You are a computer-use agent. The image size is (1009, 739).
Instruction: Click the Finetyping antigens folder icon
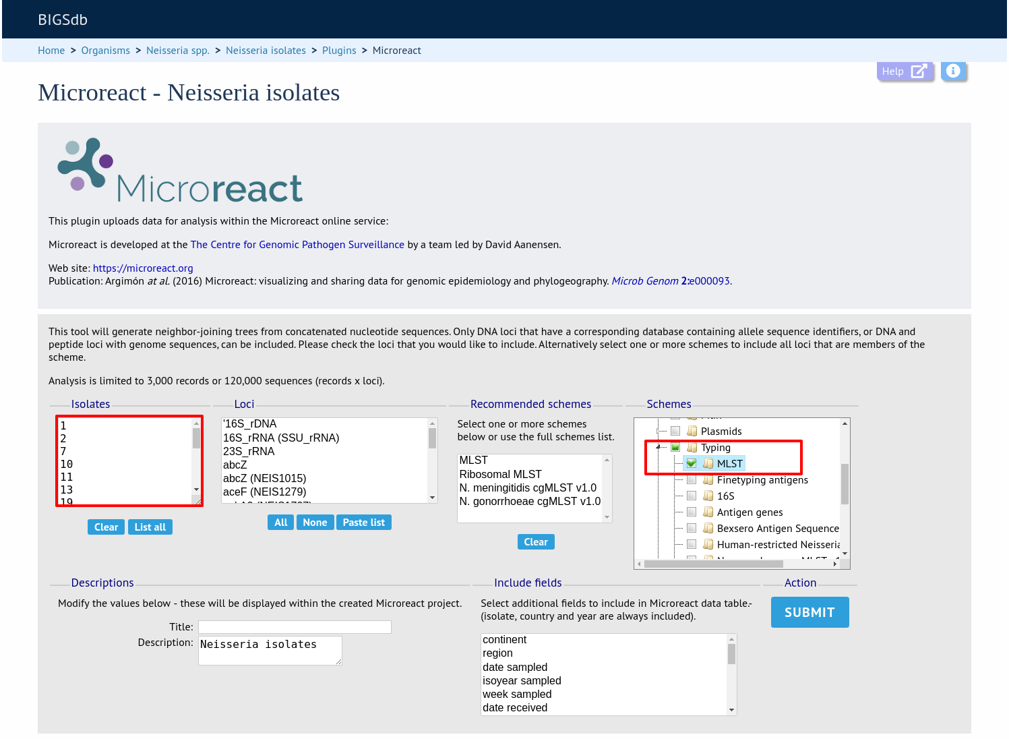pyautogui.click(x=708, y=480)
